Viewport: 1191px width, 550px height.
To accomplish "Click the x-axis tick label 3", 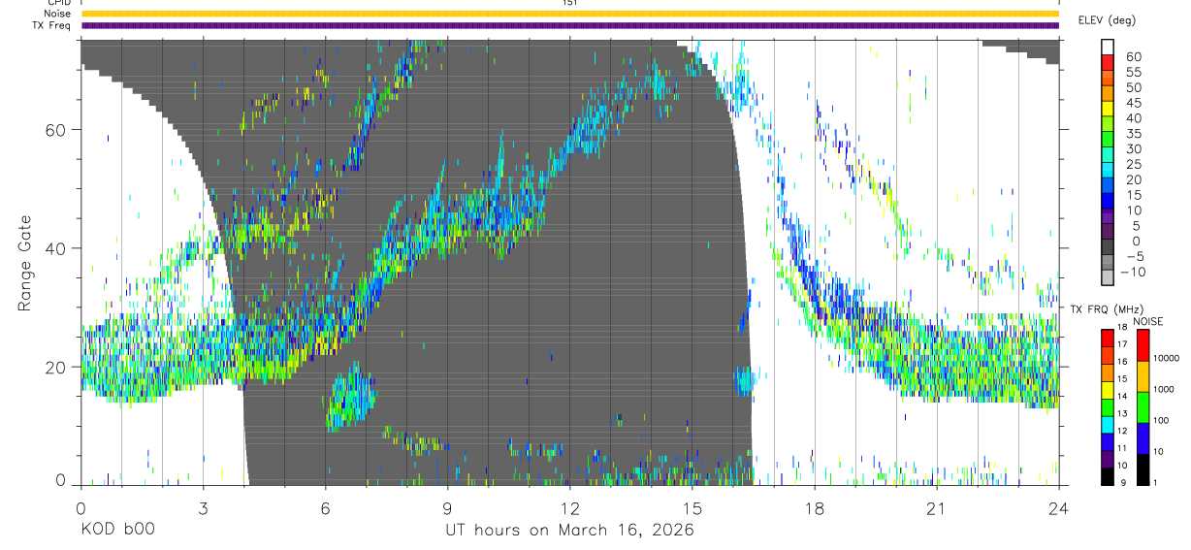I will [x=203, y=508].
